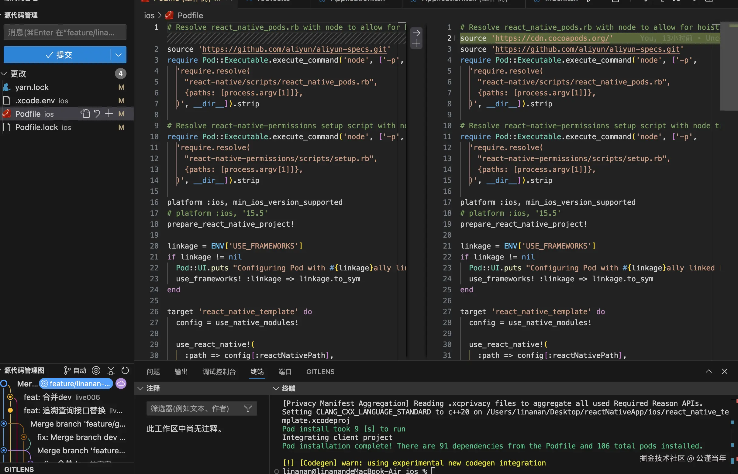Image resolution: width=738 pixels, height=474 pixels.
Task: Open commit button dropdown arrow
Action: 118,55
